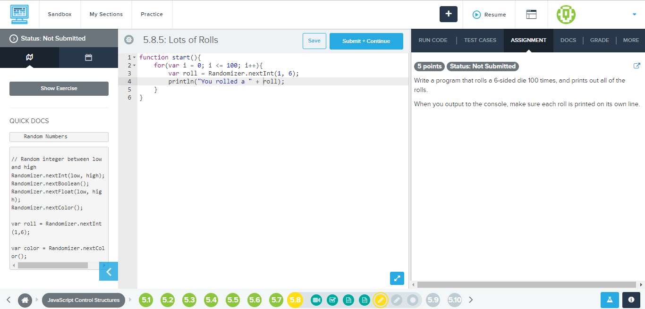Open the first 5.8 document example
The width and height of the screenshot is (645, 309).
pyautogui.click(x=348, y=300)
